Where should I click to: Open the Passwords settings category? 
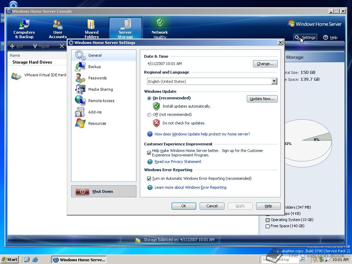tap(104, 78)
